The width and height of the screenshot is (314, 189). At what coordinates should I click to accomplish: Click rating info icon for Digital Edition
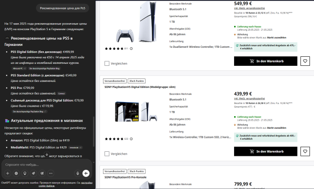tap(131, 139)
